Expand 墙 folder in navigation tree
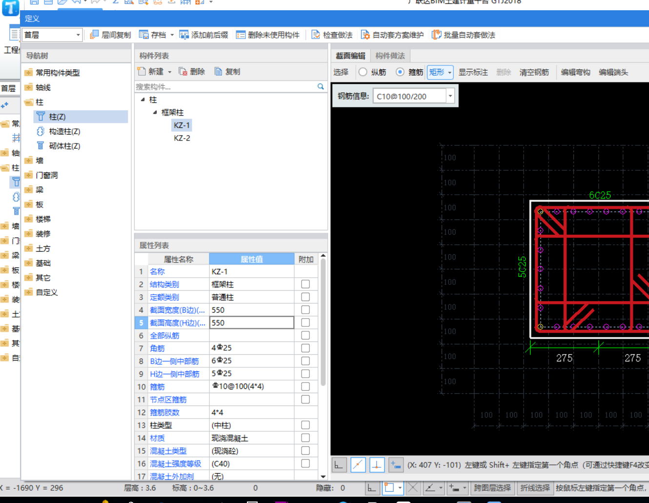This screenshot has width=649, height=503. 29,161
